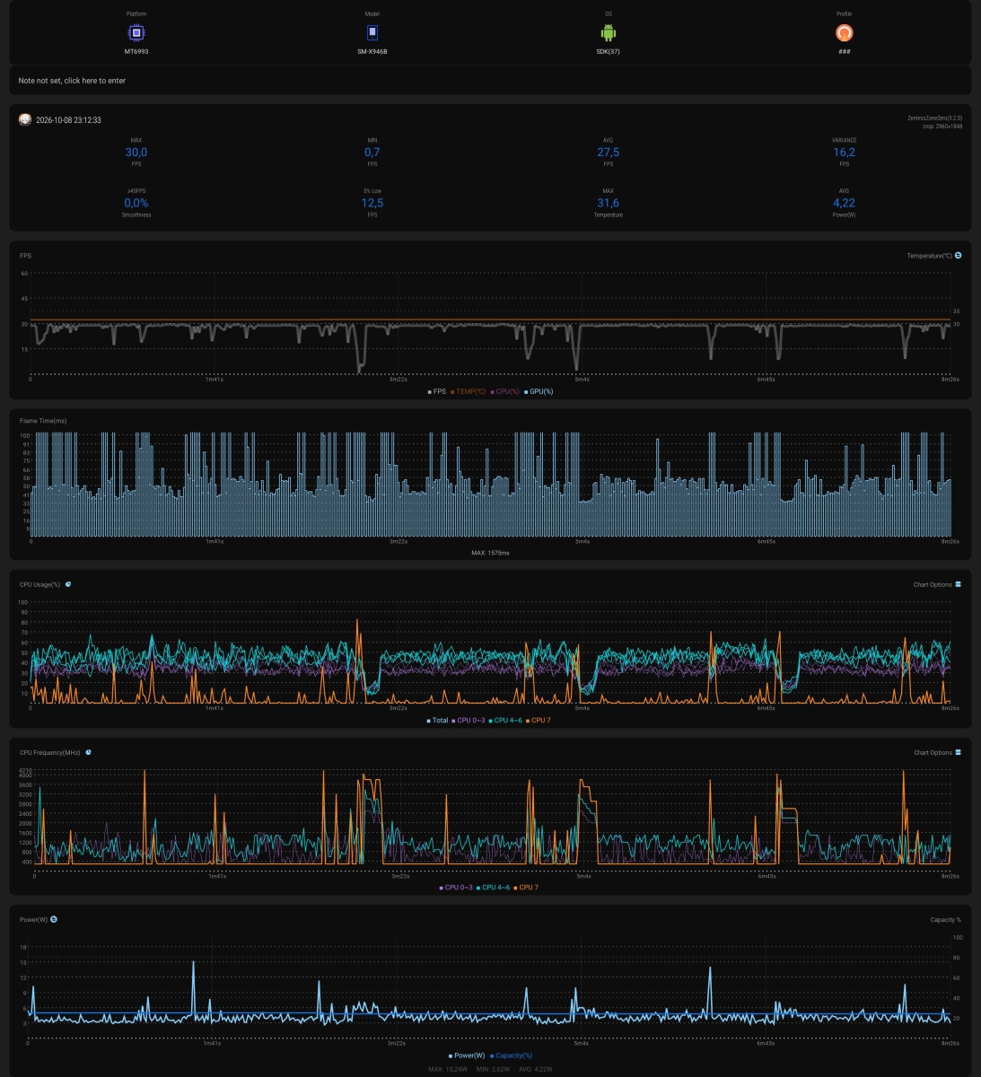This screenshot has height=1077, width=981.
Task: Click the session avatar beside the 2026-10-08 timestamp
Action: coord(25,119)
